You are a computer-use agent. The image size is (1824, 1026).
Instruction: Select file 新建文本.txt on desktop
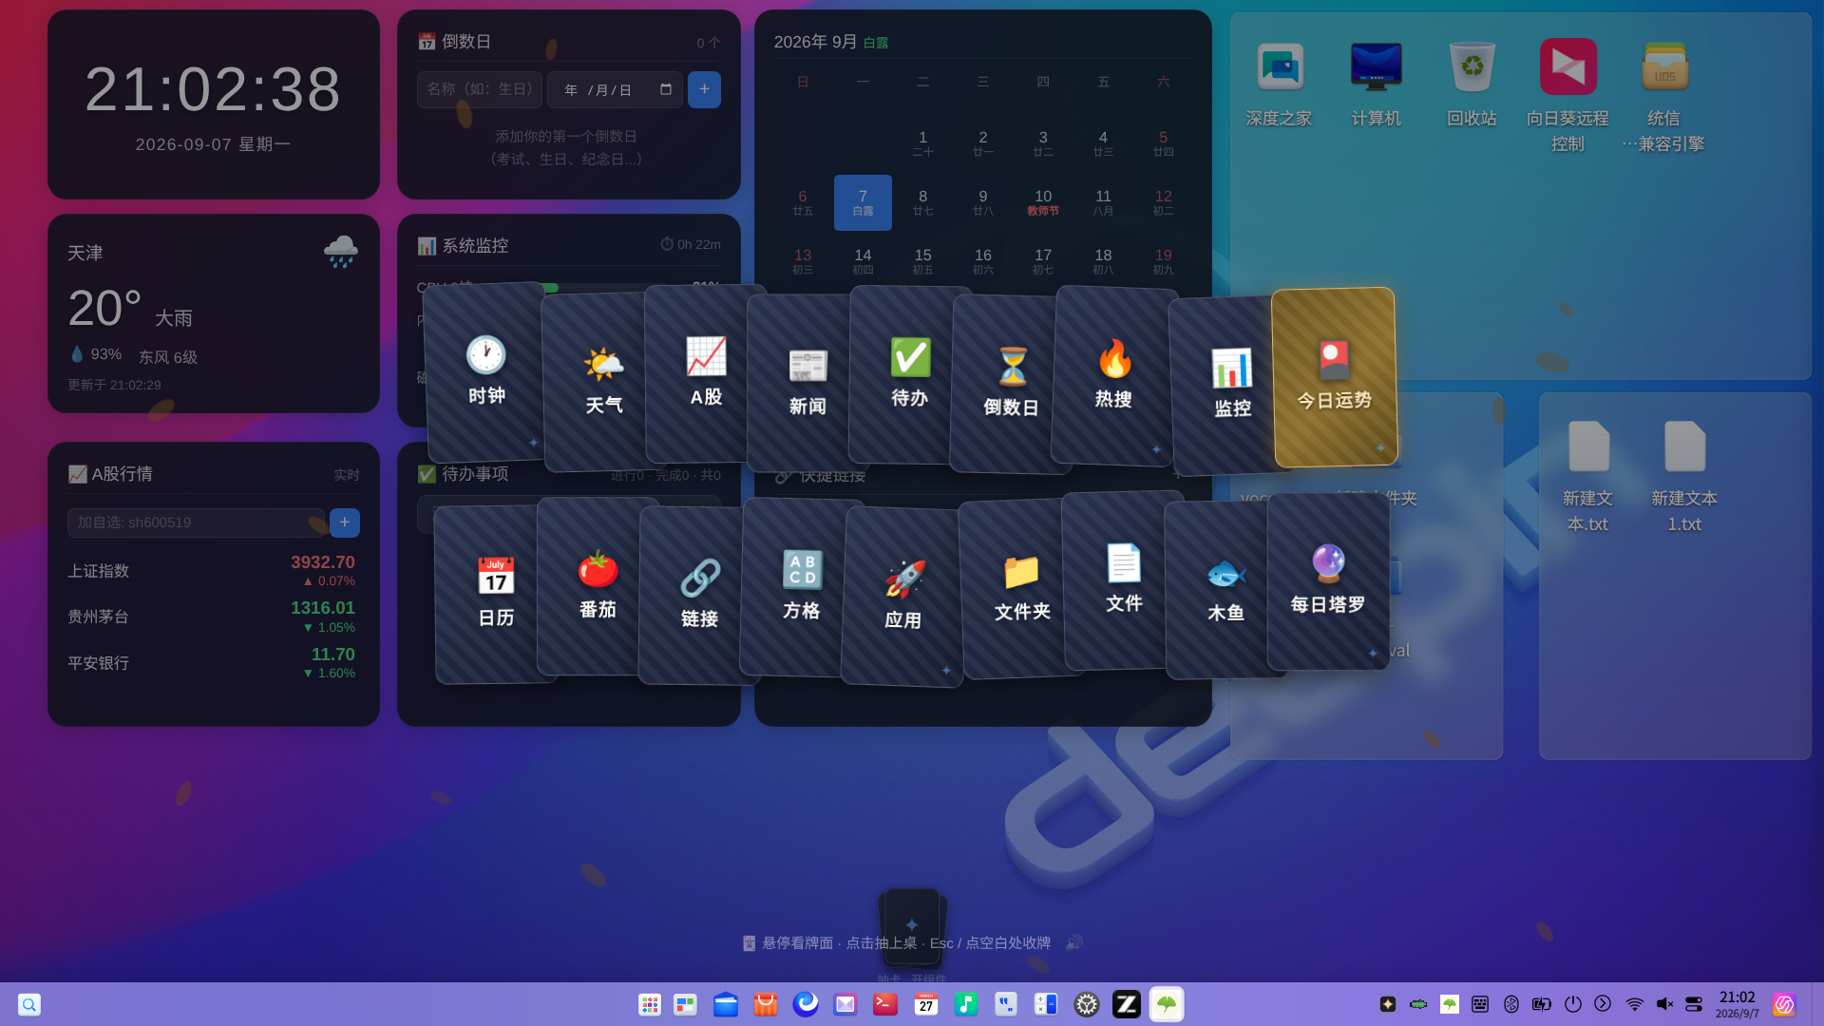(1587, 477)
